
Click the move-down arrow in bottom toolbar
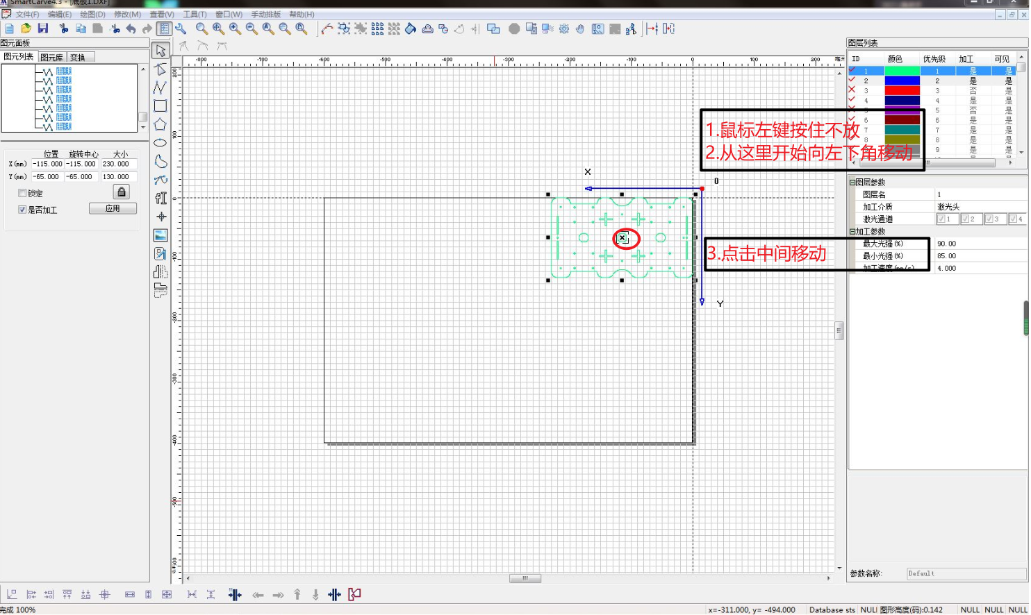pyautogui.click(x=315, y=595)
